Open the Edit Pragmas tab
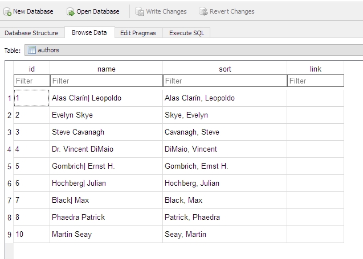This screenshot has width=363, height=259. tap(138, 33)
